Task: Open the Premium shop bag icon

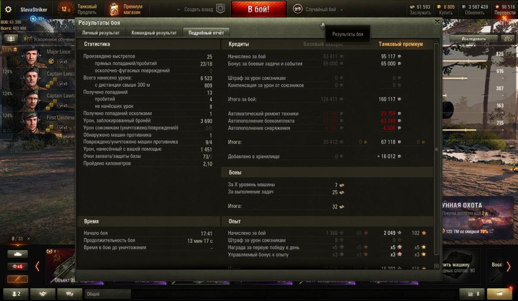Action: click(x=114, y=9)
